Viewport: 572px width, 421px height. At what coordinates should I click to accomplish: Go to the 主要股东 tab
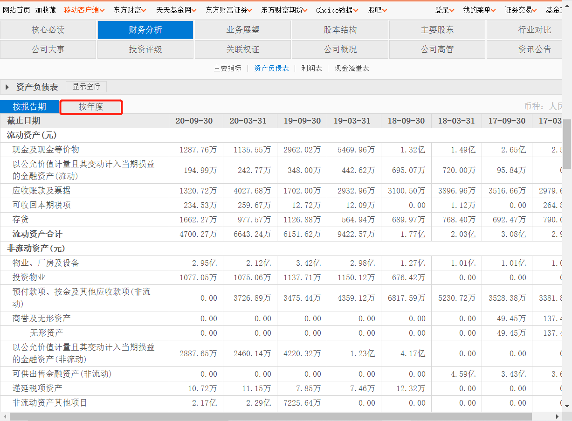click(437, 30)
